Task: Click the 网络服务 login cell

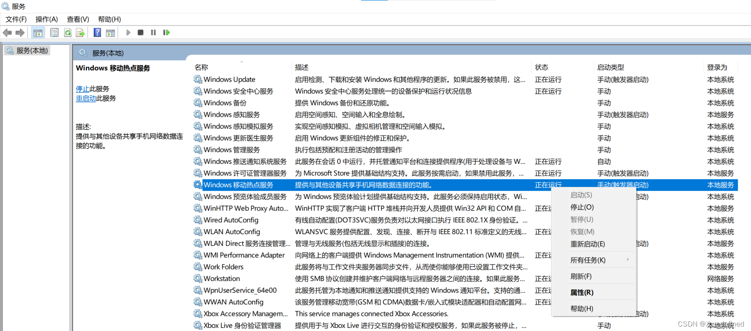Action: pos(721,278)
